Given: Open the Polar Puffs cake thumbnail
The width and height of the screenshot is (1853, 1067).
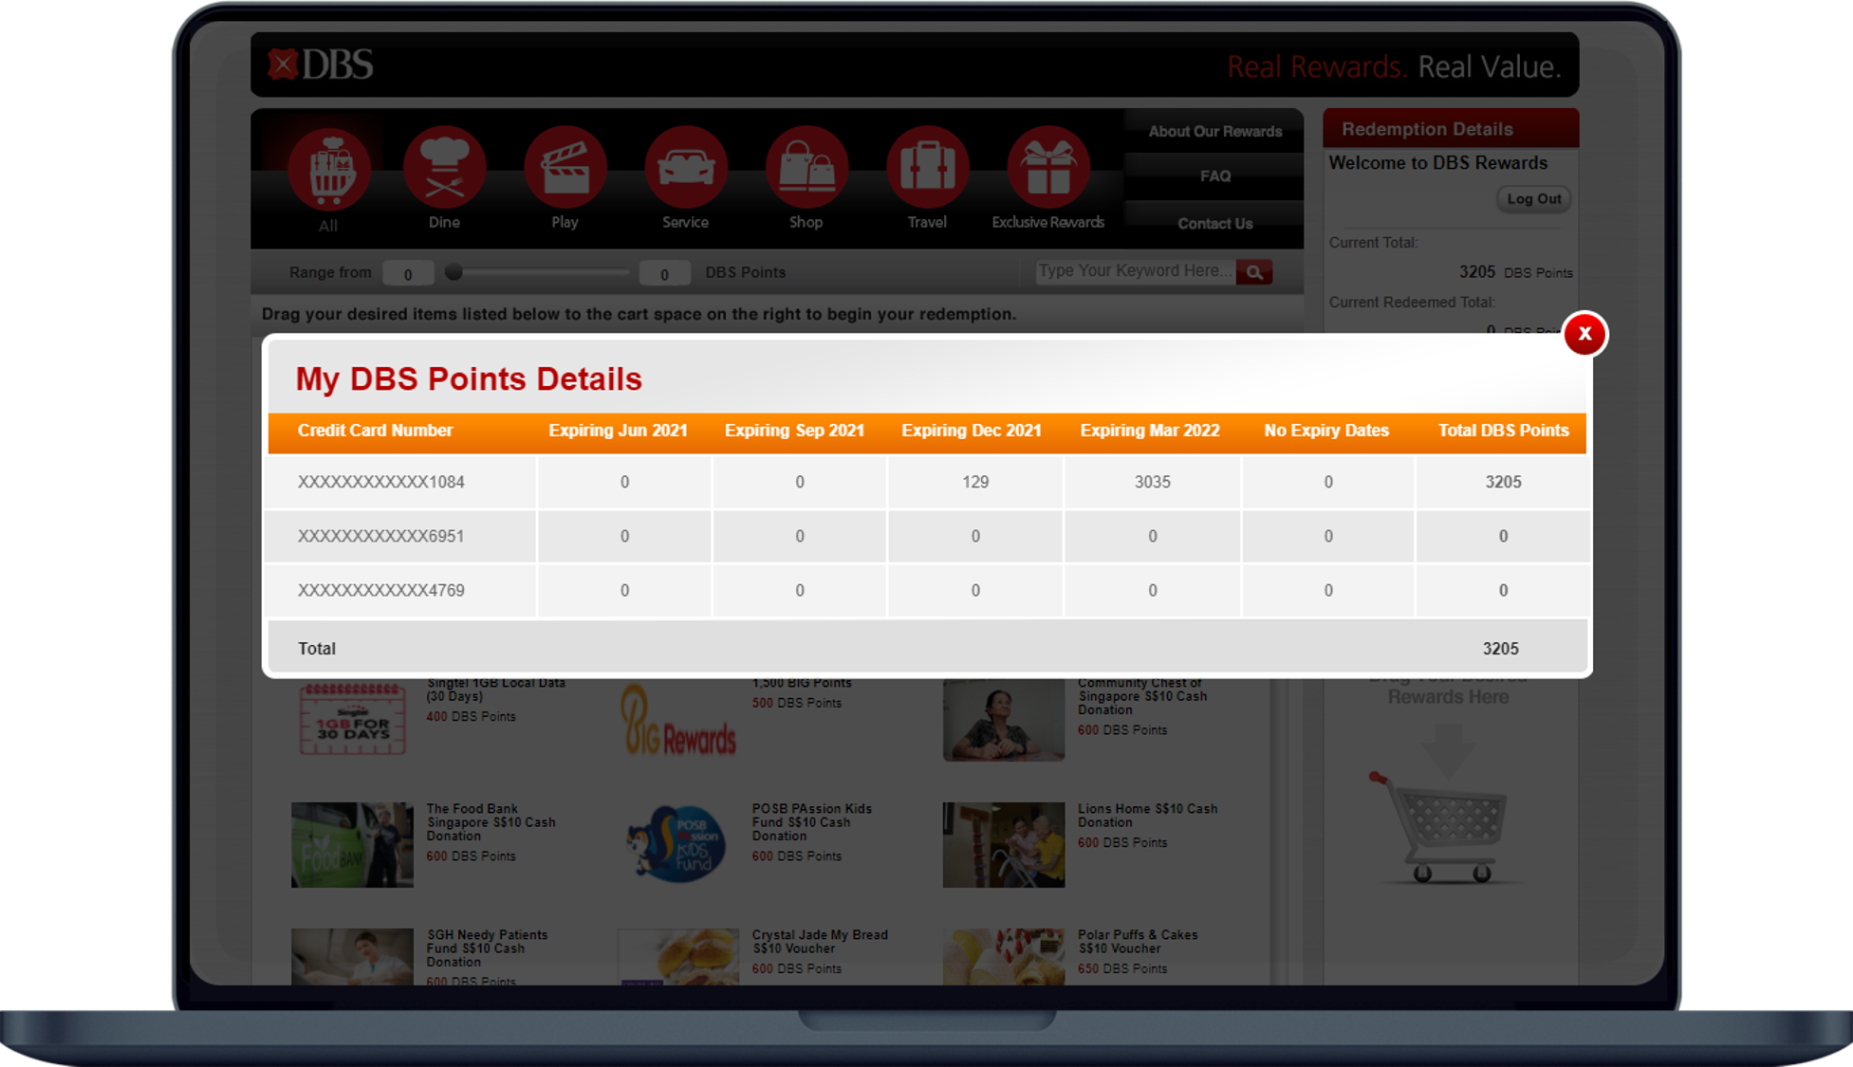Looking at the screenshot, I should click(x=1004, y=956).
